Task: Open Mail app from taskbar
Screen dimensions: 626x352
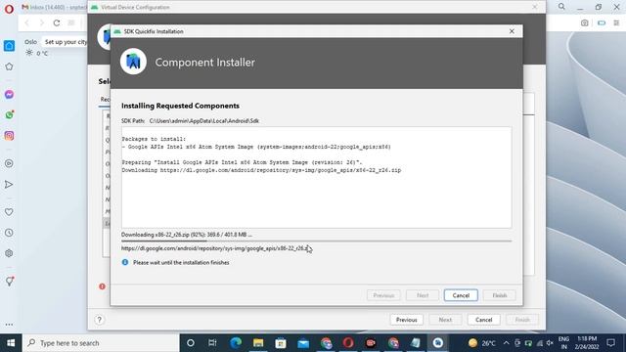Action: click(x=303, y=343)
